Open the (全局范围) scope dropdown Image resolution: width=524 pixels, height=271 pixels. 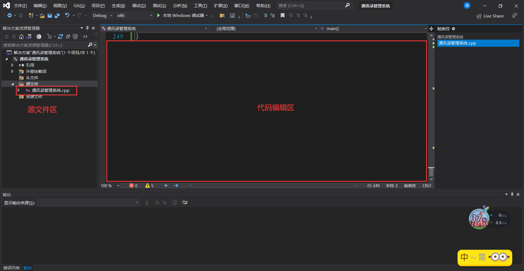tap(264, 29)
